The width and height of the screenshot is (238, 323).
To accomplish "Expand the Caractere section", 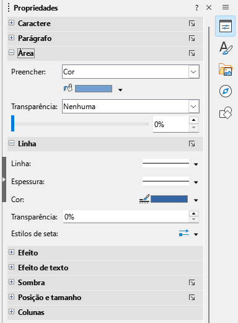I will click(x=12, y=22).
